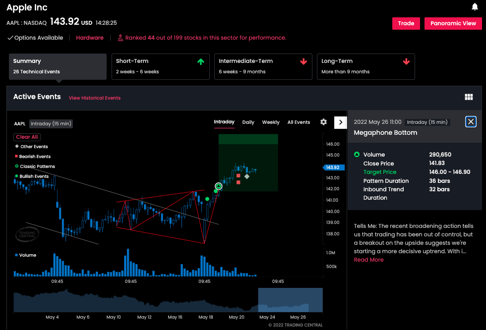Click the sector performance ranking icon
Viewport: 486px width, 330px height.
(x=120, y=38)
